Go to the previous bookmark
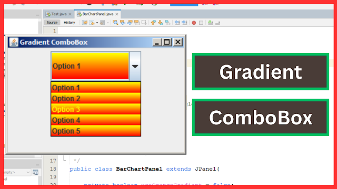The height and width of the screenshot is (189, 337). (153, 23)
